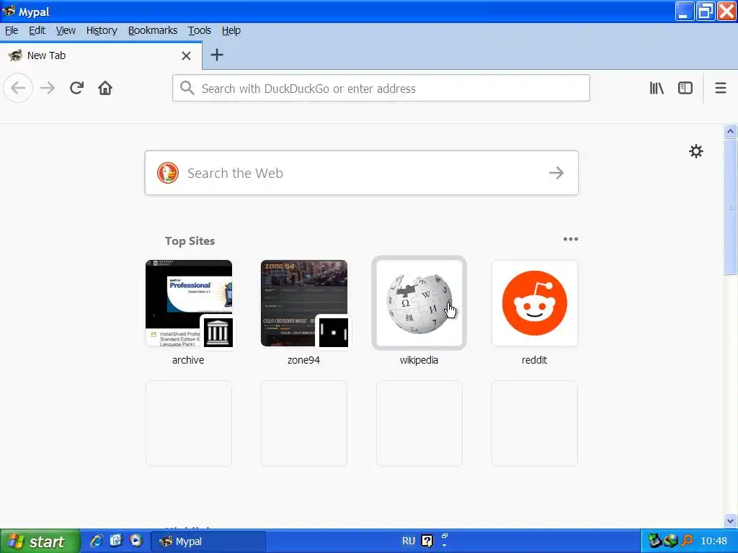
Task: Click the vertical scrollbar thumb
Action: 731,206
